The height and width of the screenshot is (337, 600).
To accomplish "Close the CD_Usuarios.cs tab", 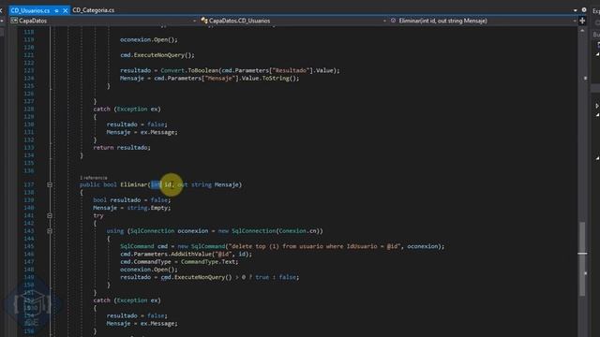I will coord(65,10).
